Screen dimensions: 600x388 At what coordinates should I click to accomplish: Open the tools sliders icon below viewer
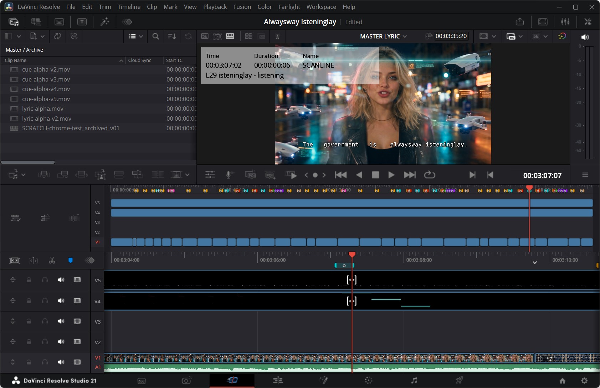point(210,174)
